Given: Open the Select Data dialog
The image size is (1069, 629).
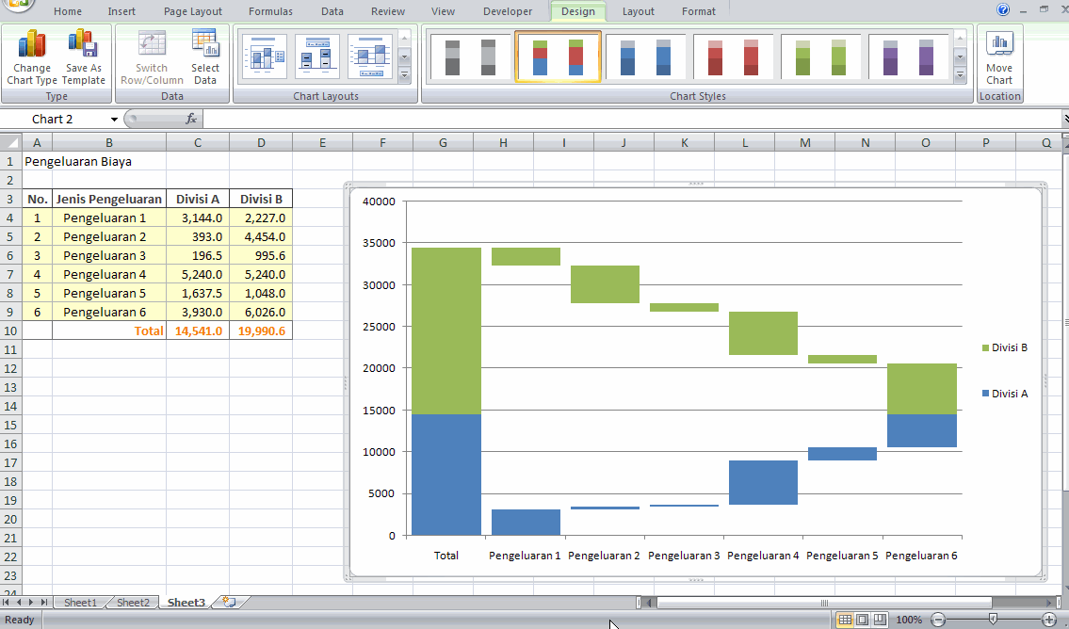Looking at the screenshot, I should [x=204, y=56].
